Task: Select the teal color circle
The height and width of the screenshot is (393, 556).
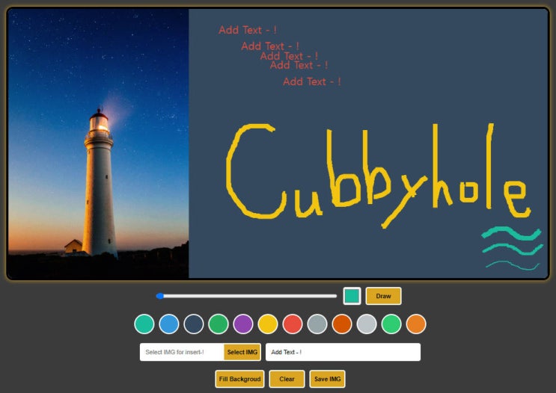Action: 144,324
